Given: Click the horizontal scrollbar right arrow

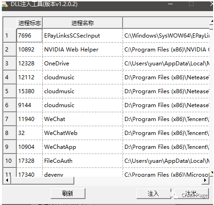Looking at the screenshot, I should point(205,180).
